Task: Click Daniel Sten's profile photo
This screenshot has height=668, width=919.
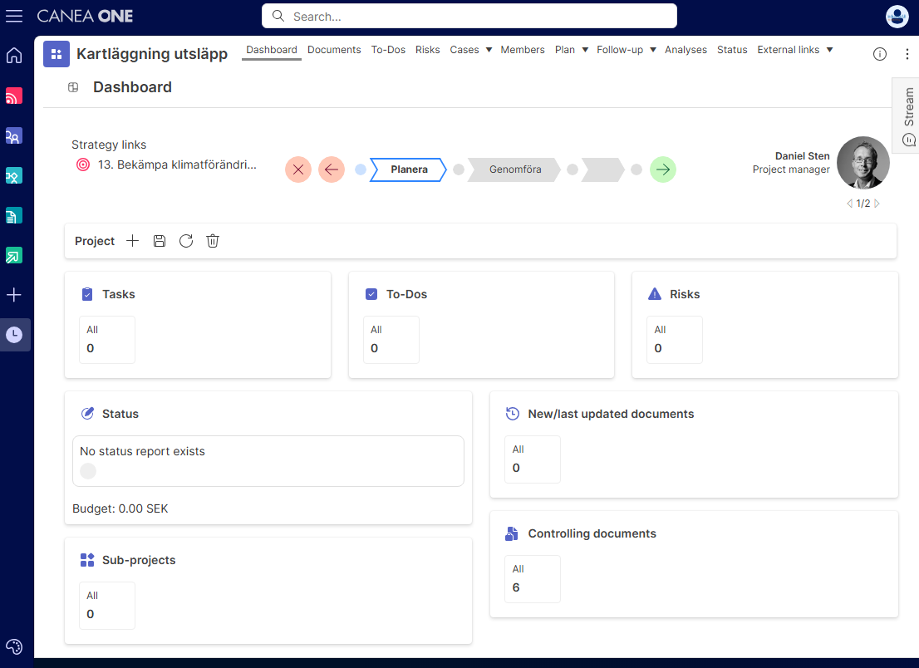Action: 862,163
